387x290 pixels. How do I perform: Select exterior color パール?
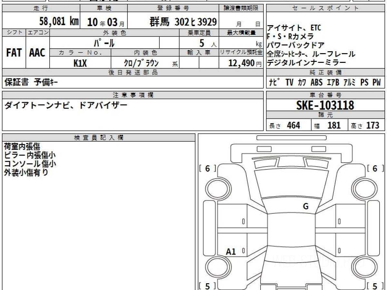[x=104, y=43]
